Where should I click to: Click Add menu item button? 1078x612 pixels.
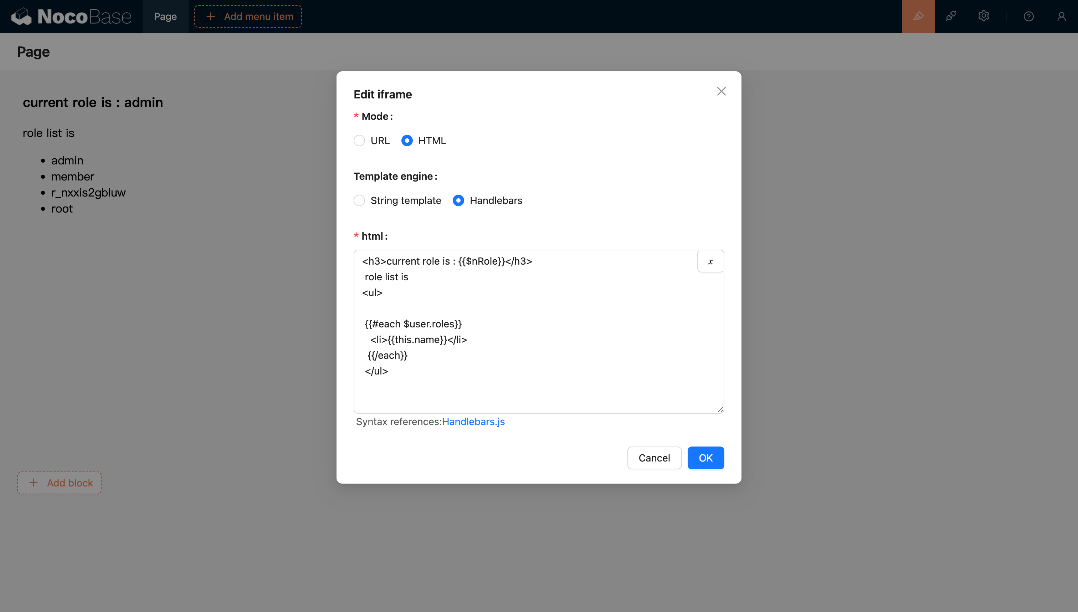[x=248, y=16]
